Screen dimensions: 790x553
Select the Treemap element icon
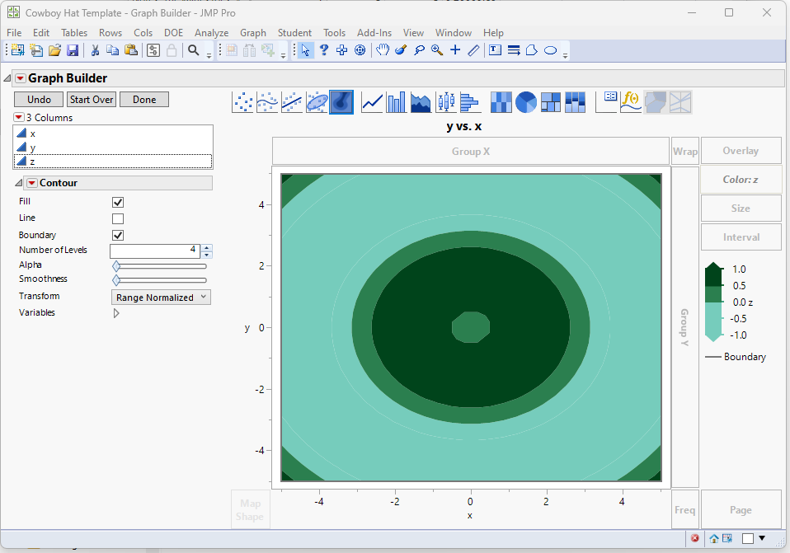coord(550,102)
